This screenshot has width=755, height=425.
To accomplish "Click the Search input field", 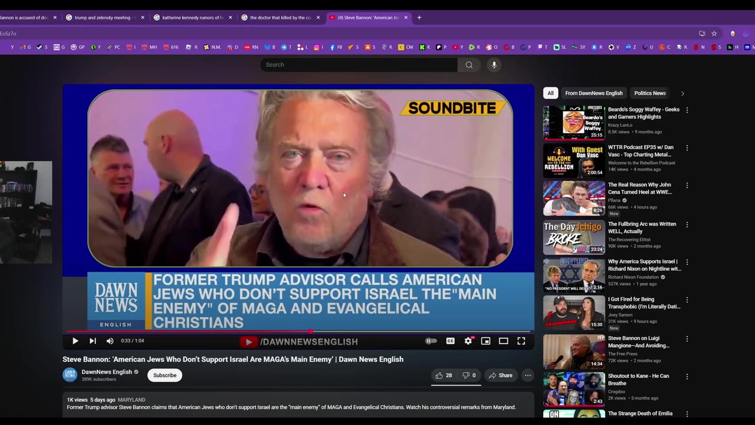I will 359,64.
